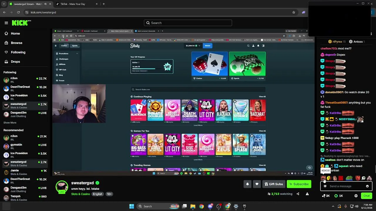Reload the kick.com page
Image resolution: width=376 pixels, height=211 pixels.
19,12
